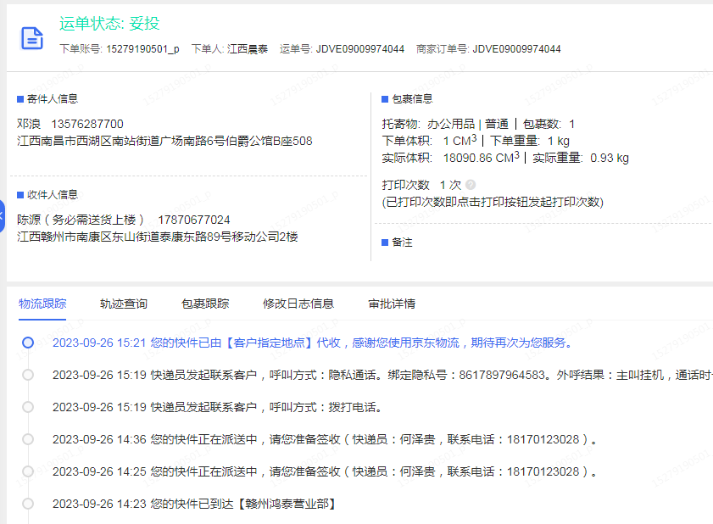Click the 下单账号 15279190501_p value
Image resolution: width=713 pixels, height=524 pixels.
tap(142, 49)
